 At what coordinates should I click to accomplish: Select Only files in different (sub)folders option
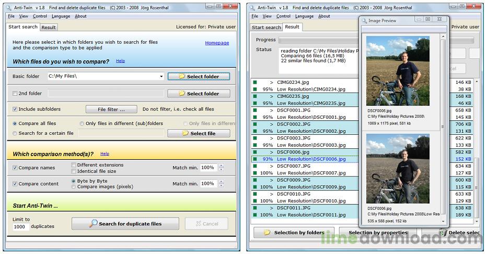click(82, 123)
